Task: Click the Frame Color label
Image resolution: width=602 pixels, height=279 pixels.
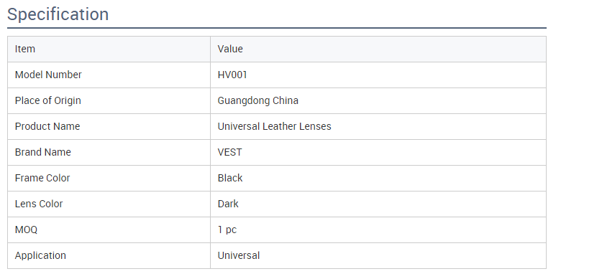Action: coord(42,178)
